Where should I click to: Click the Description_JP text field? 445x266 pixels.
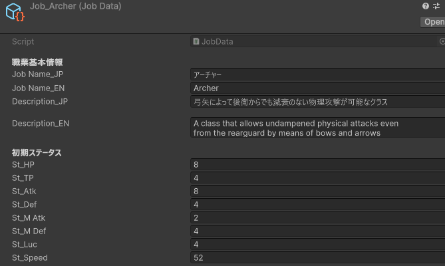317,102
